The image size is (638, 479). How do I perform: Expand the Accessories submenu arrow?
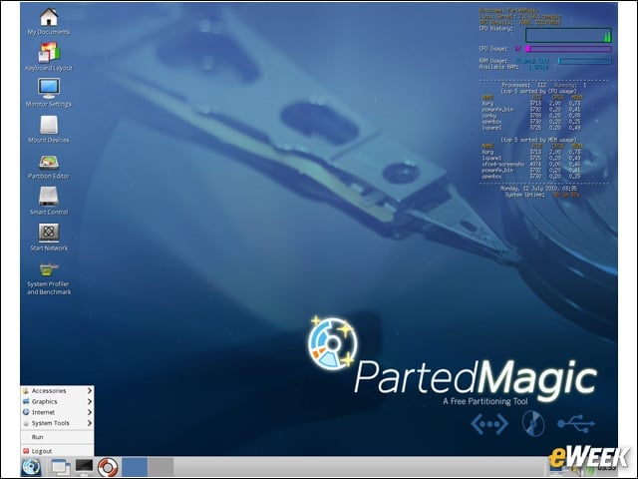coord(90,390)
